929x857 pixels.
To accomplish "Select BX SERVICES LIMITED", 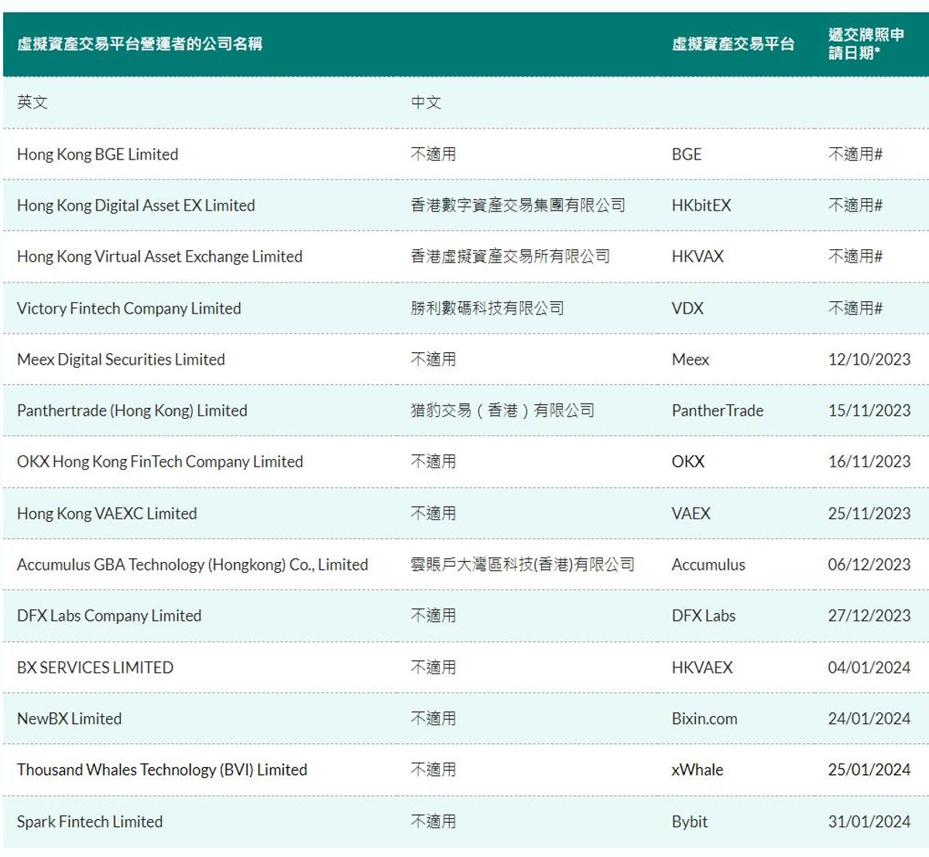I will (95, 667).
